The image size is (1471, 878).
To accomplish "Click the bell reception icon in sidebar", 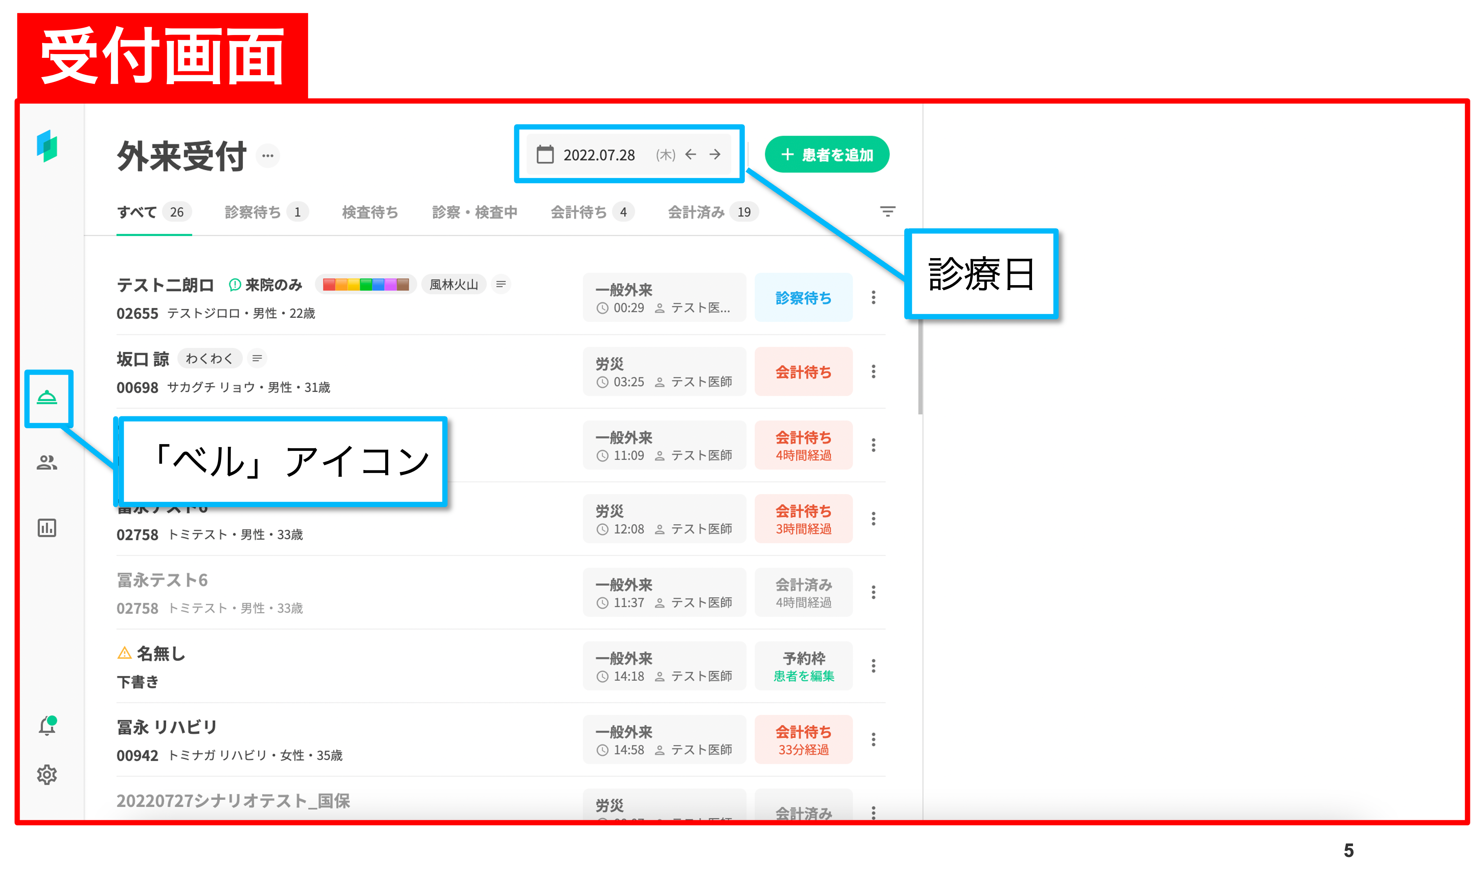I will pos(47,398).
